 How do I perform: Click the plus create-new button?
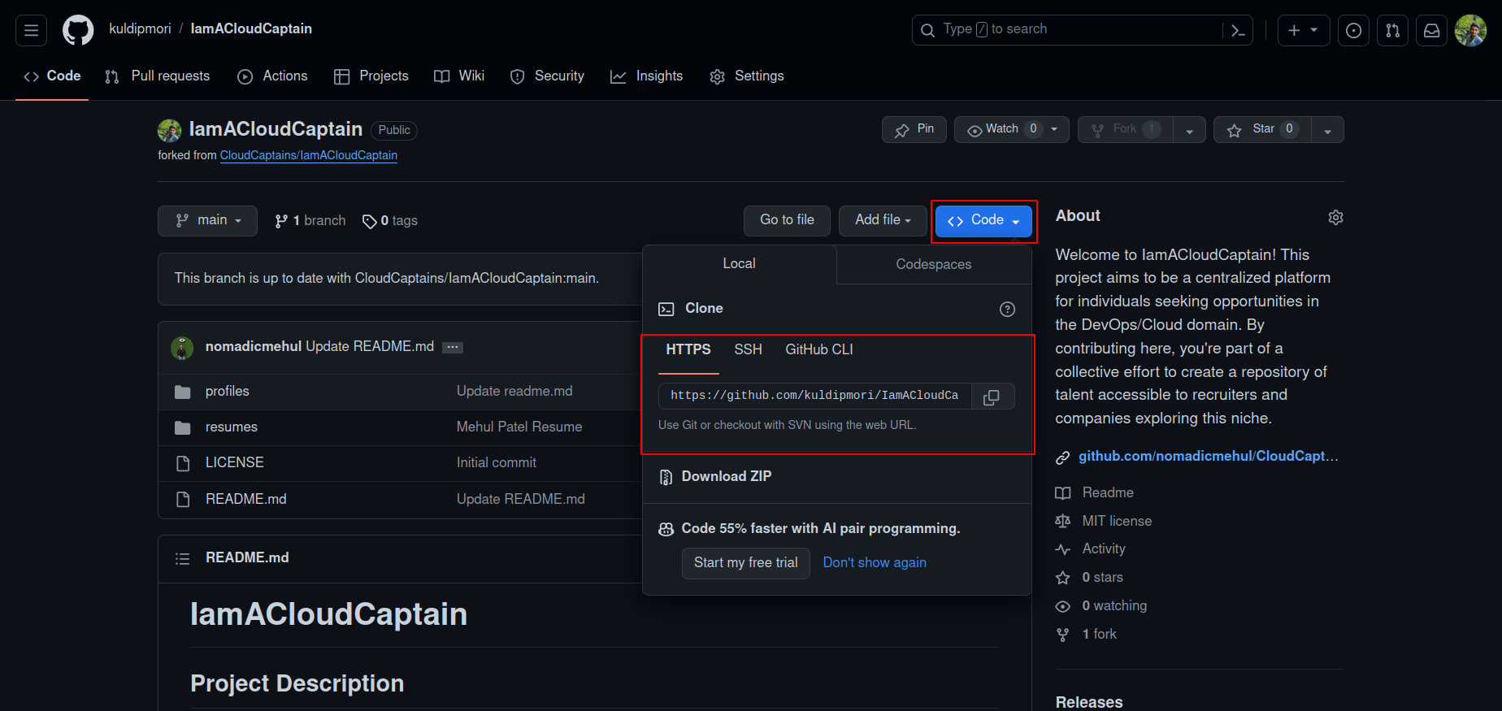pyautogui.click(x=1303, y=30)
